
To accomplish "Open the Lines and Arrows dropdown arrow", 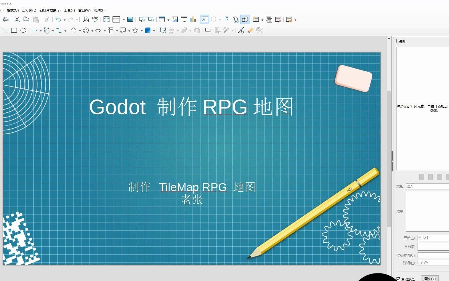I will (41, 31).
